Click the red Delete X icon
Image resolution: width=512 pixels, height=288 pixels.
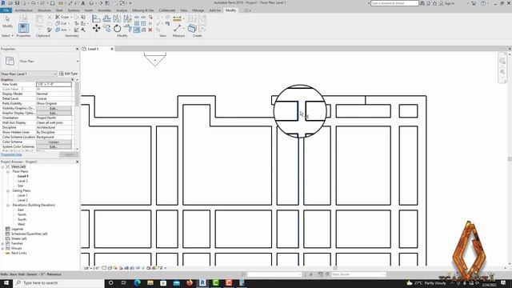pyautogui.click(x=150, y=30)
